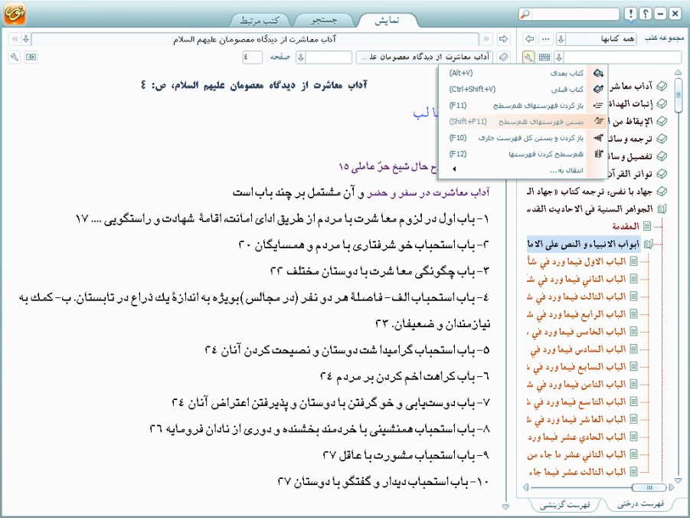Click the tree scrollbar's down arrow
Viewport: 690px width, 518px height.
[x=678, y=480]
